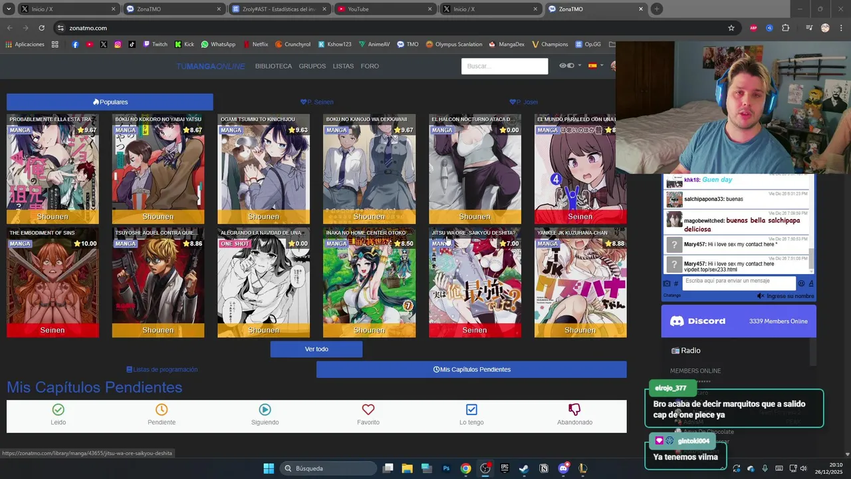Toggle the eye visibility switch in site header

567,66
